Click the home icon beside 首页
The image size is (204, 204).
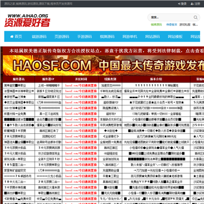12,36
